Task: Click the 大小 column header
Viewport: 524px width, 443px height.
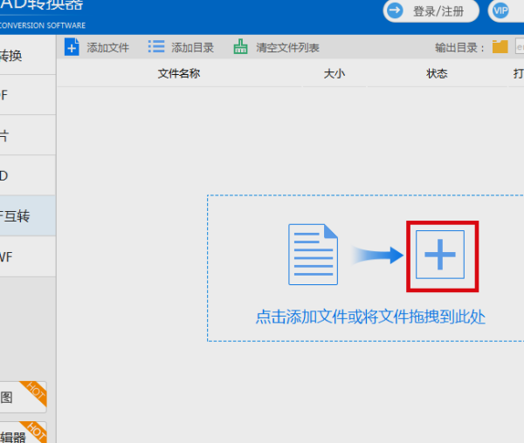Action: [x=334, y=73]
